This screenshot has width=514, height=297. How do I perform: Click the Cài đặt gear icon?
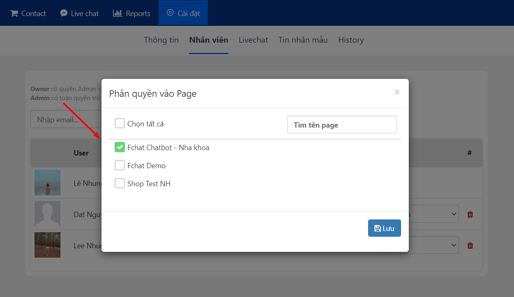coord(170,13)
